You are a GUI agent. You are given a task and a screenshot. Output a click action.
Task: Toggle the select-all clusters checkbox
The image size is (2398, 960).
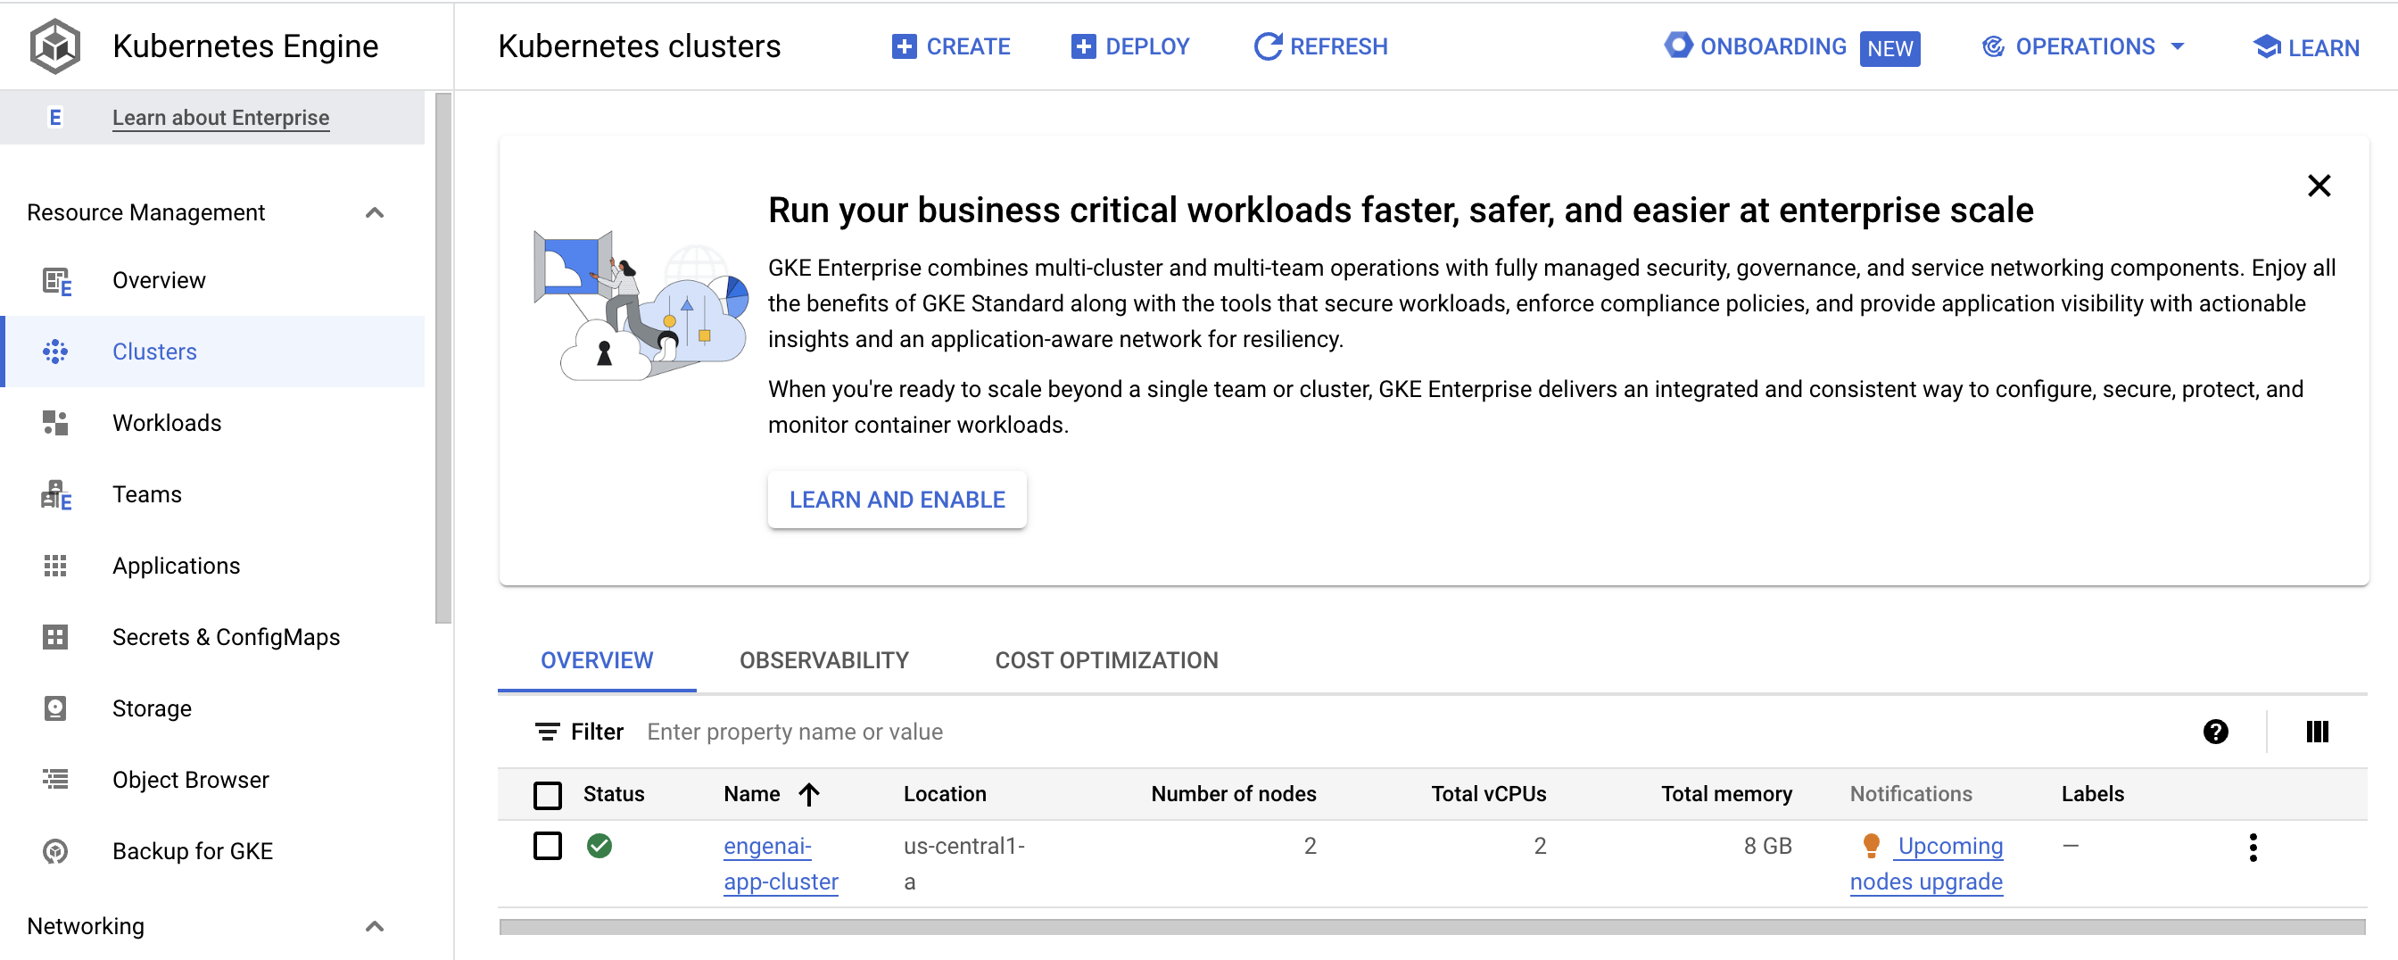click(x=548, y=795)
